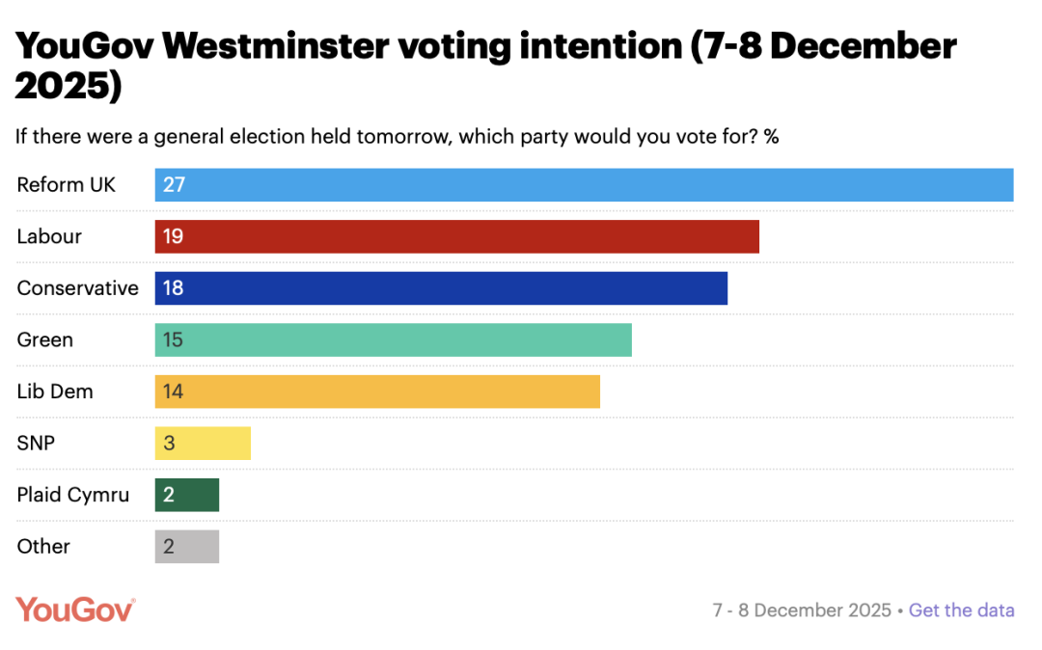This screenshot has height=650, width=1042.
Task: Click the Plaid Cymru label
Action: [x=72, y=495]
